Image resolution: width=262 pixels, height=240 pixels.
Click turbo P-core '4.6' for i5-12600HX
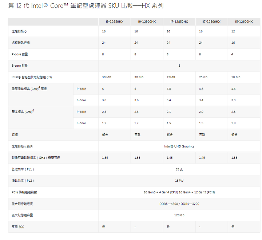click(233, 89)
